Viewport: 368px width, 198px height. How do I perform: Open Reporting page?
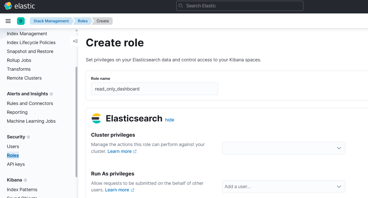[17, 112]
